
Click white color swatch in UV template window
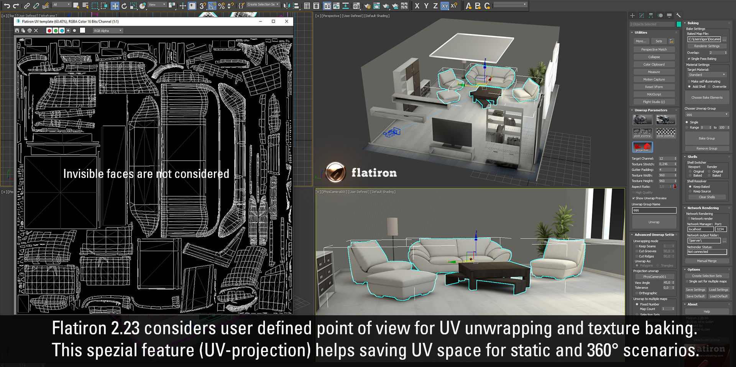(x=82, y=31)
